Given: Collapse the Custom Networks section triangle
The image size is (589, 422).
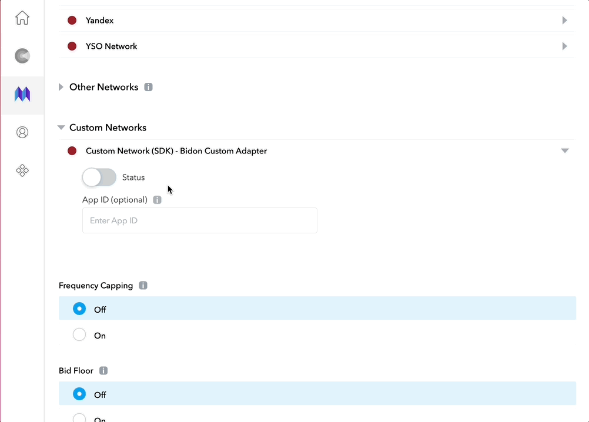Looking at the screenshot, I should (61, 128).
